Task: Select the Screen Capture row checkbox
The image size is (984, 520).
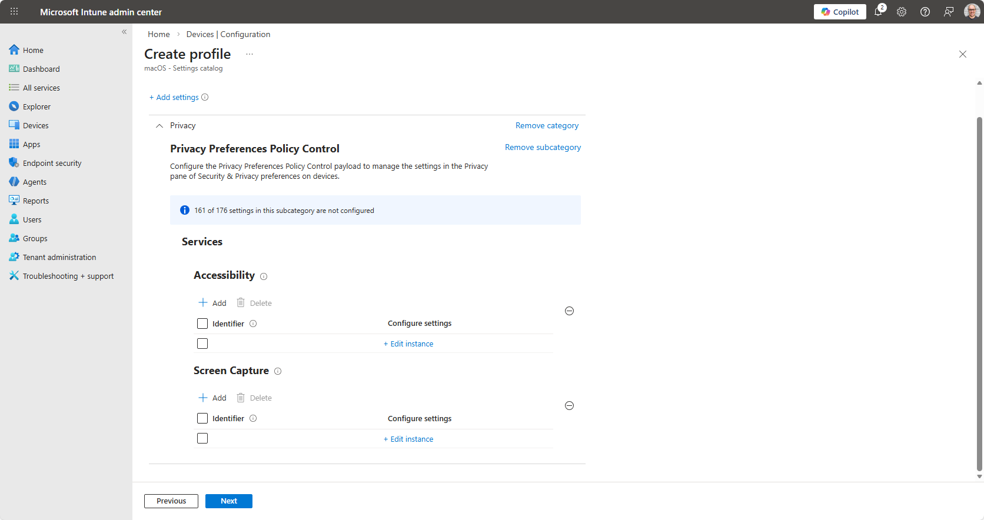Action: pyautogui.click(x=202, y=438)
